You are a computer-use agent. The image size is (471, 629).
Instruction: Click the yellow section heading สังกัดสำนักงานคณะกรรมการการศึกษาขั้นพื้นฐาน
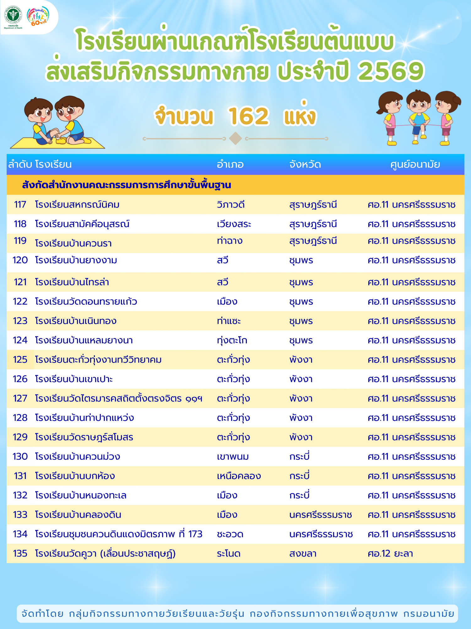(x=127, y=185)
